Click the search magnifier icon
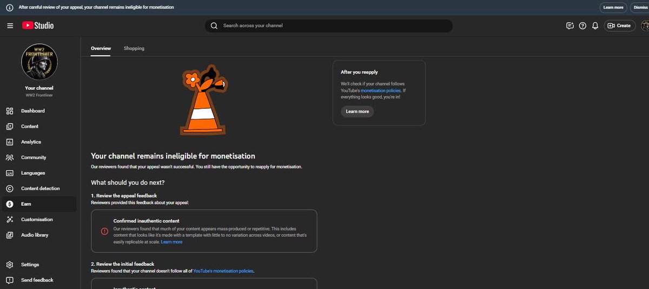The width and height of the screenshot is (649, 289). 214,25
